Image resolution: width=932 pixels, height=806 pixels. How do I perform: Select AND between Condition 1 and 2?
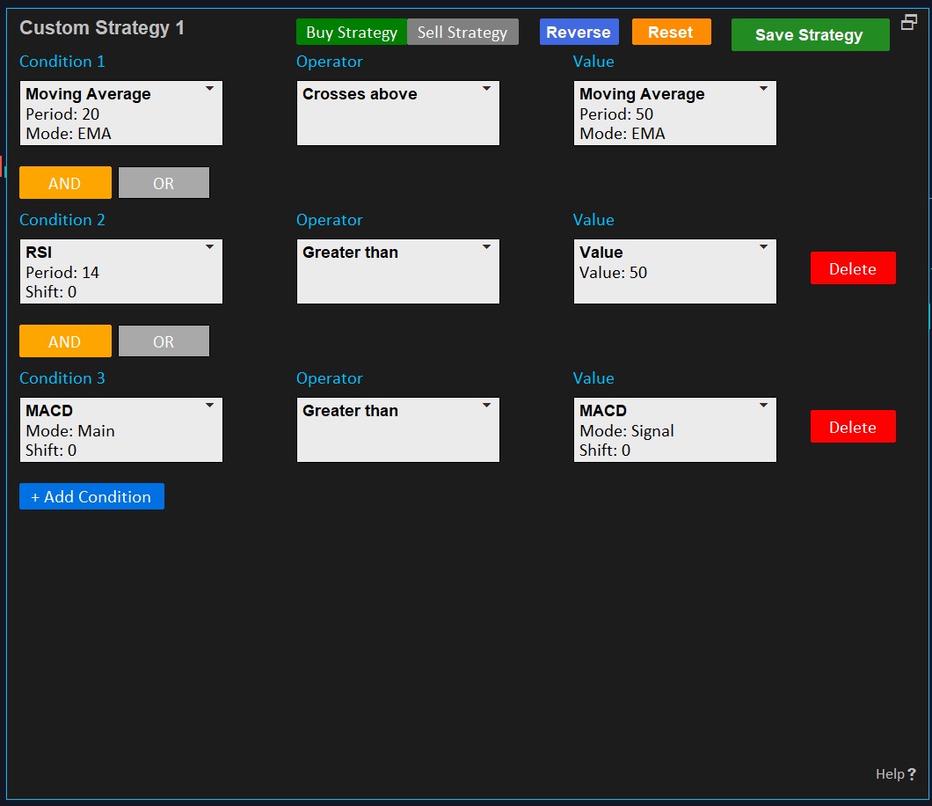[65, 183]
